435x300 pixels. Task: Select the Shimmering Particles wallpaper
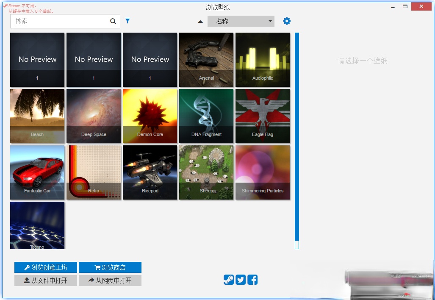coord(263,172)
